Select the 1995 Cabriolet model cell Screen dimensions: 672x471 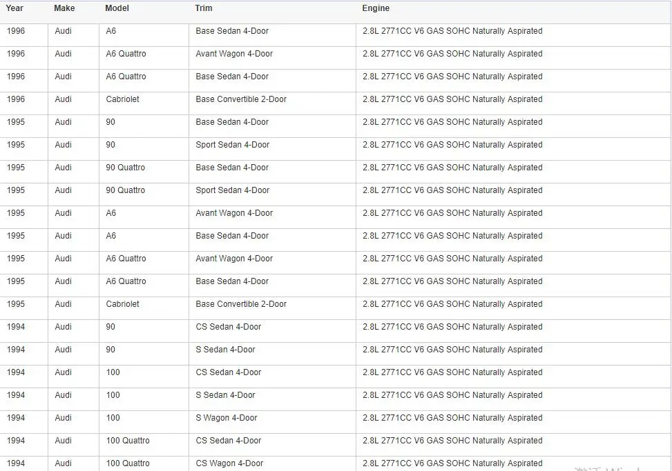[122, 304]
